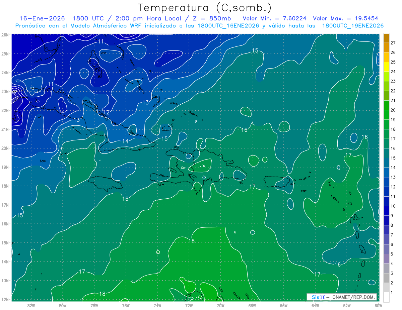Click the color legend value '21'
The image size is (402, 310).
click(x=393, y=100)
